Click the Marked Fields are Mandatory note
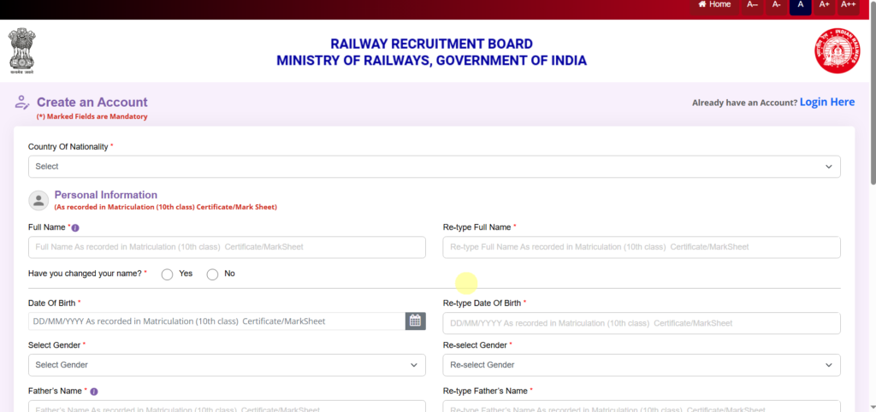The width and height of the screenshot is (876, 412). pos(92,117)
